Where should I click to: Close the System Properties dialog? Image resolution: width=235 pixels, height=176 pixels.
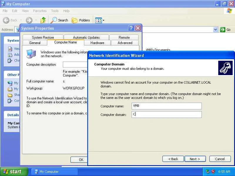138,28
